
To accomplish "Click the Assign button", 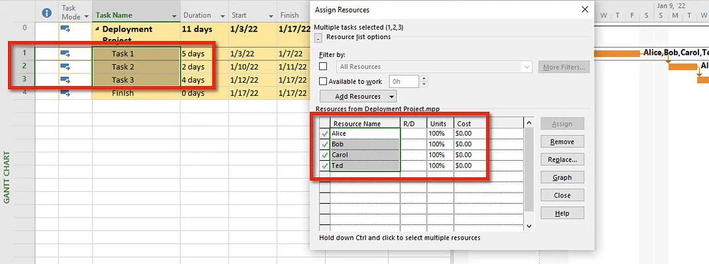I will click(x=562, y=124).
